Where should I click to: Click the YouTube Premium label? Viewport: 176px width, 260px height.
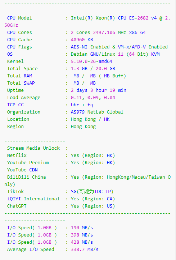click(x=28, y=162)
